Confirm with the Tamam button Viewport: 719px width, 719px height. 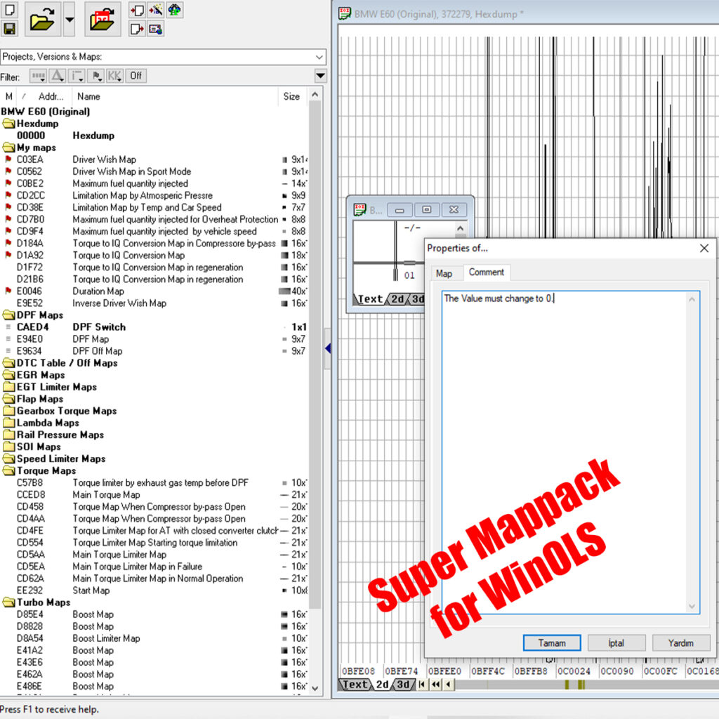(552, 642)
